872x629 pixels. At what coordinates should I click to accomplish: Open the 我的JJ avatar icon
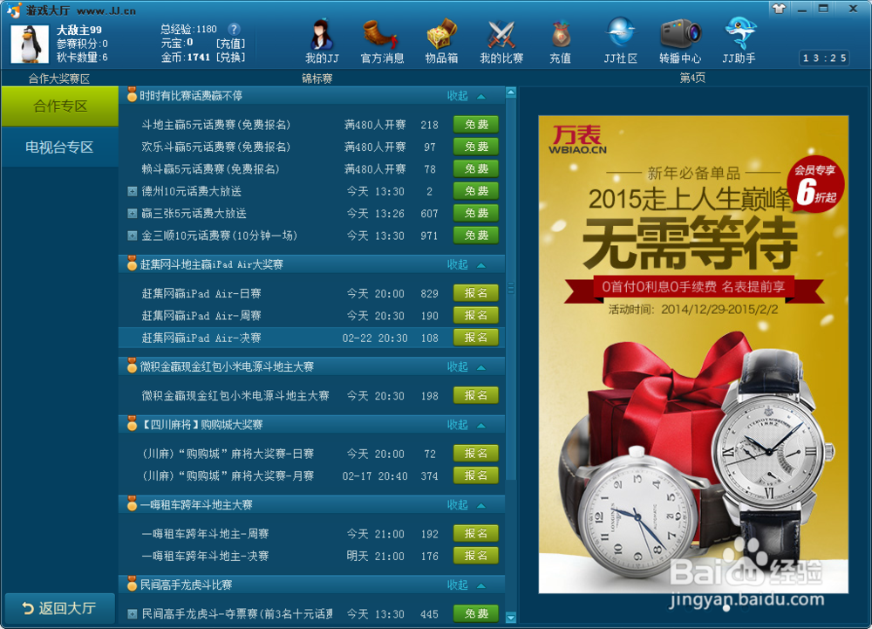tap(322, 35)
